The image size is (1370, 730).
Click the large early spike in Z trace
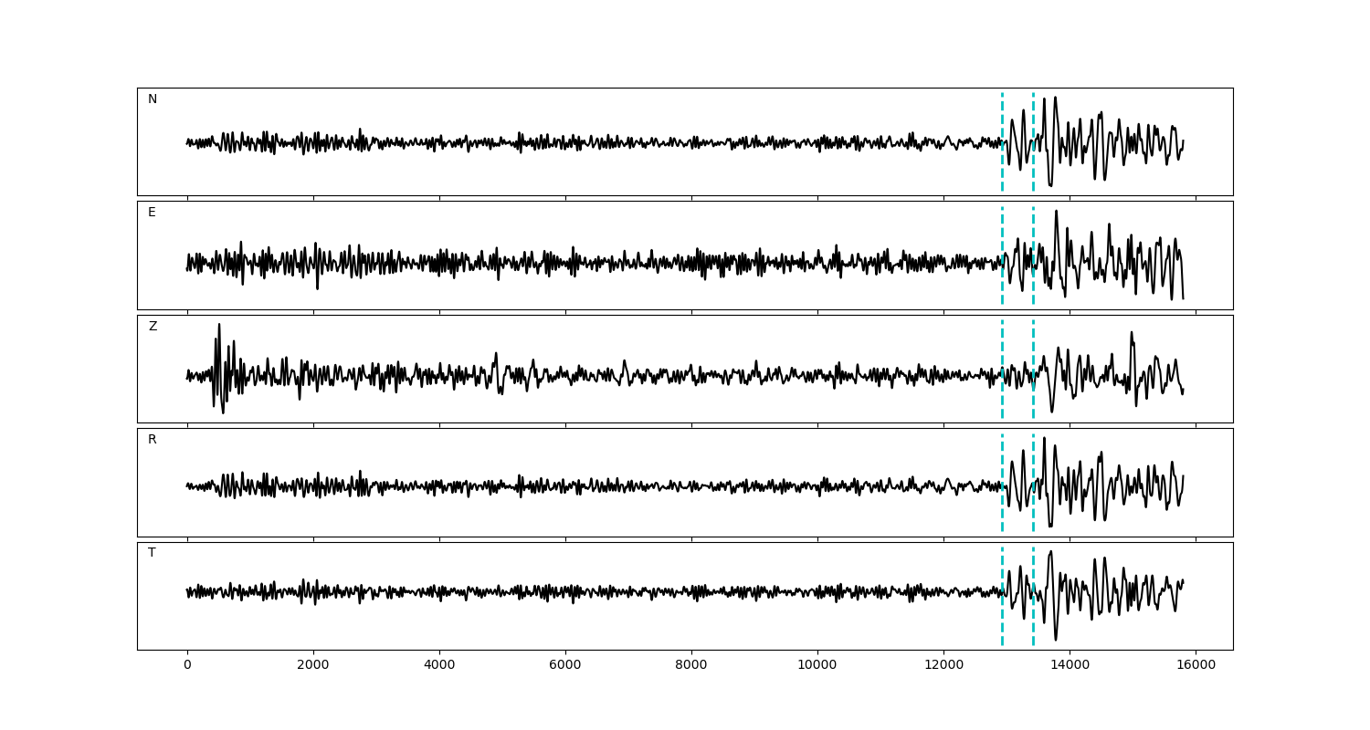pos(219,347)
